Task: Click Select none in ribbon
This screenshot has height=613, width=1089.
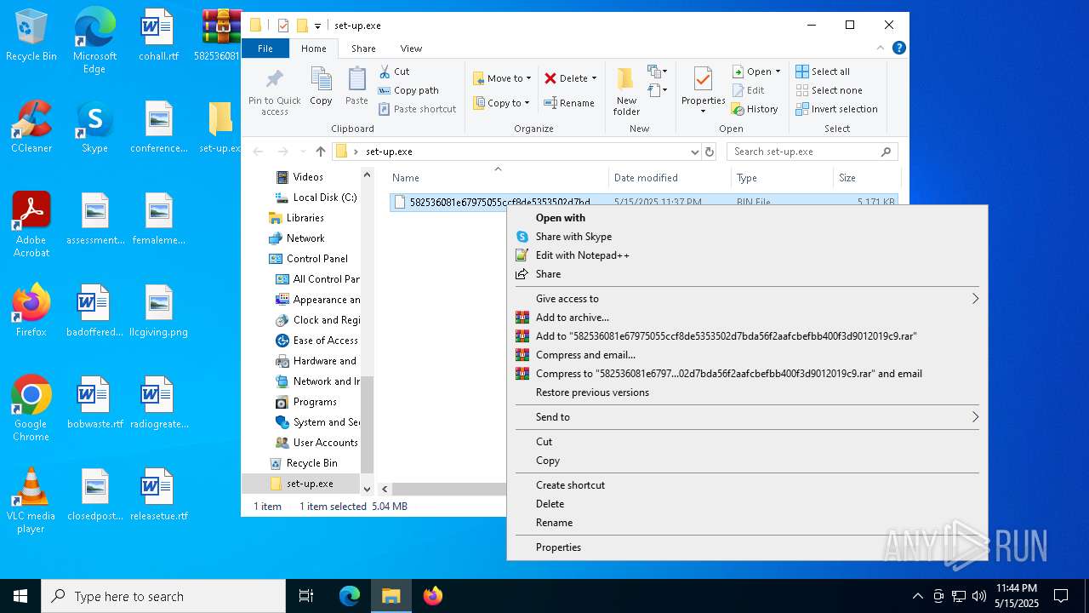Action: click(829, 90)
